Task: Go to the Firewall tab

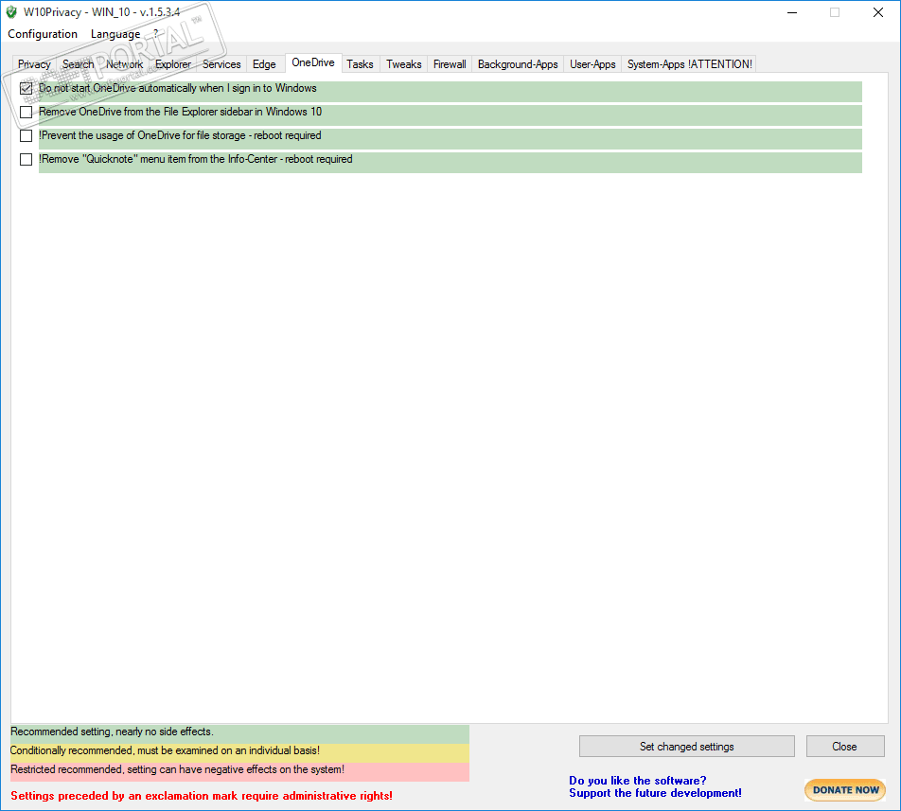Action: 450,64
